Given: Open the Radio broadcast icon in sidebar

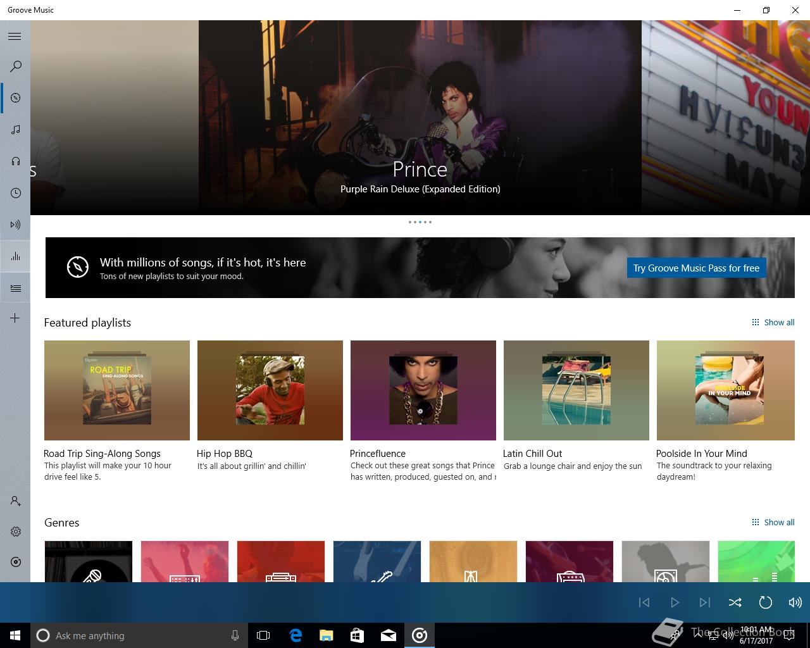Looking at the screenshot, I should pos(16,225).
